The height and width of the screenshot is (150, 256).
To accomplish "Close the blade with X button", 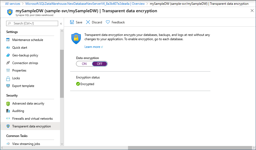I will 252,11.
